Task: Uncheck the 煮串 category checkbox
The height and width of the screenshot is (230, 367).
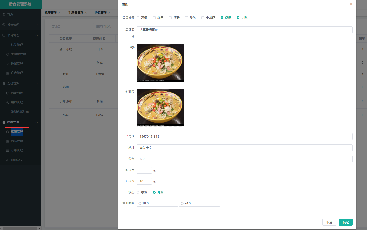Action: pyautogui.click(x=222, y=18)
